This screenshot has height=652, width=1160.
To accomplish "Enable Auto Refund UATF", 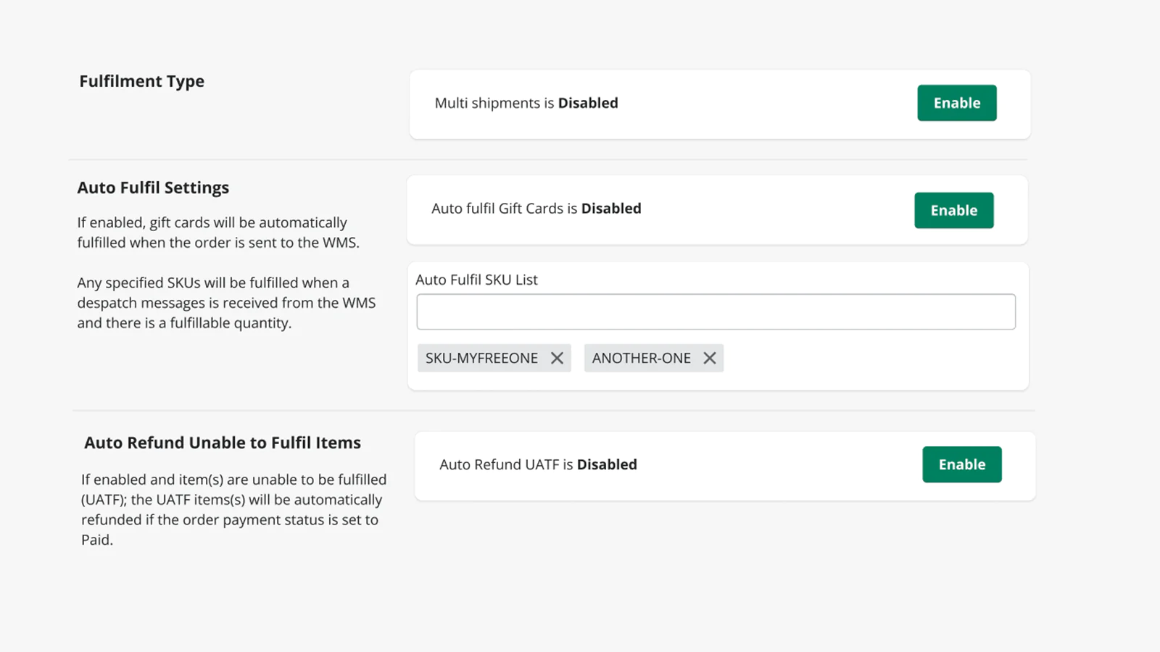I will coord(961,464).
